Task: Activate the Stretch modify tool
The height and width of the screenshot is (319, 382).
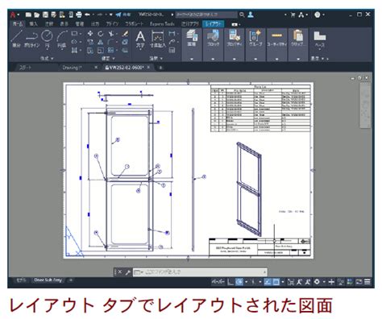Action: pos(90,50)
